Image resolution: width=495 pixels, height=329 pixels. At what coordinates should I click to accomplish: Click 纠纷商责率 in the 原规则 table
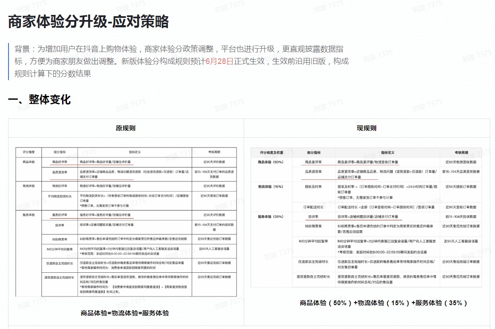point(60,240)
